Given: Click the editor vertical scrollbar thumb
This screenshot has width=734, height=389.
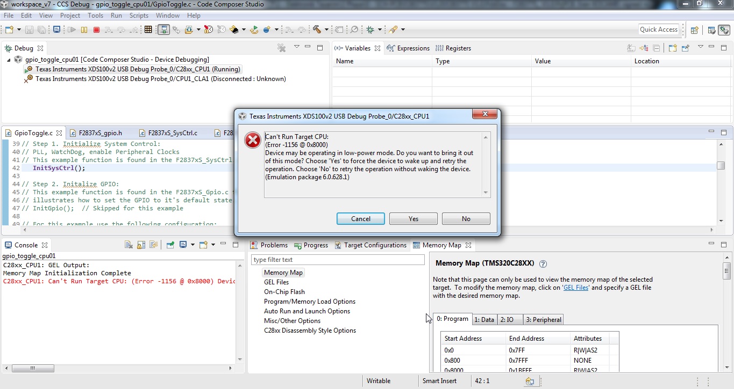Looking at the screenshot, I should [x=721, y=166].
